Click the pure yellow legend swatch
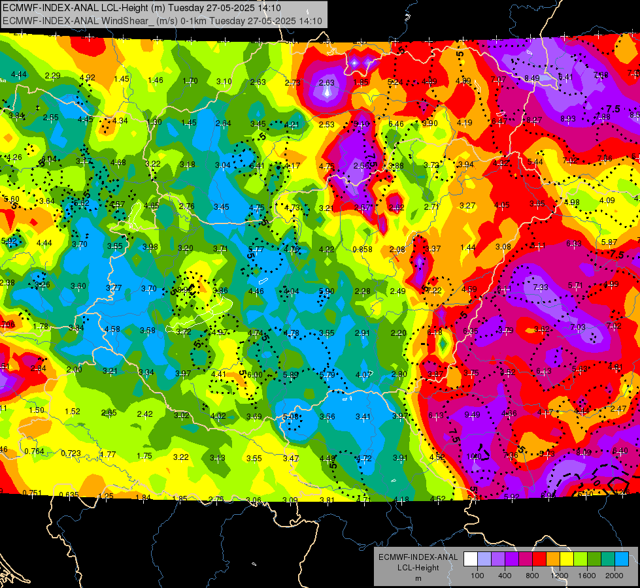Screen dimensions: 640x588 [x=567, y=559]
